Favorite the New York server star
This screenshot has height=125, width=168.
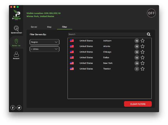coord(143,63)
